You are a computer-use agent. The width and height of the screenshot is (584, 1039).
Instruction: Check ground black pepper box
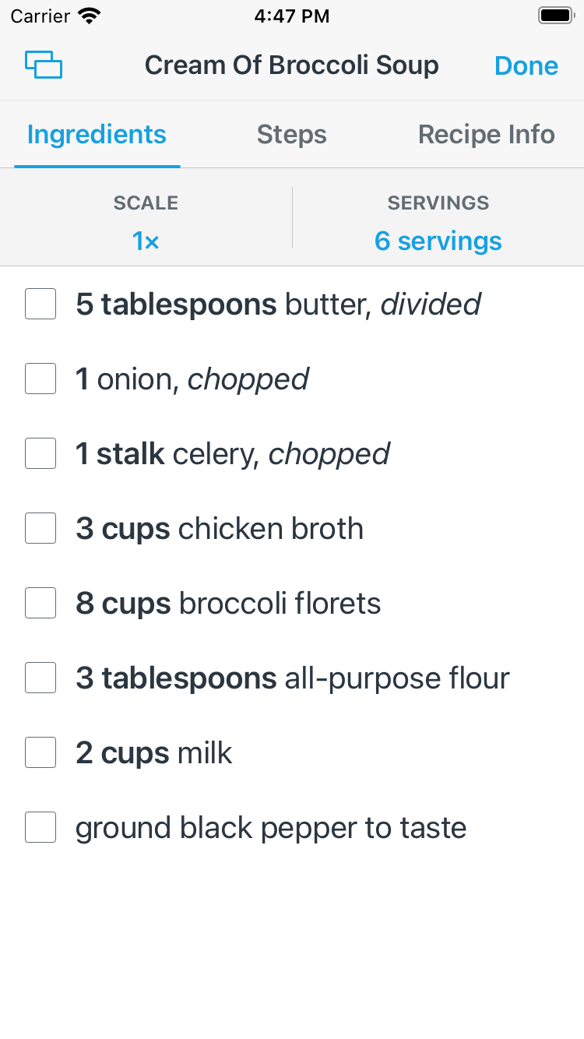(x=40, y=827)
